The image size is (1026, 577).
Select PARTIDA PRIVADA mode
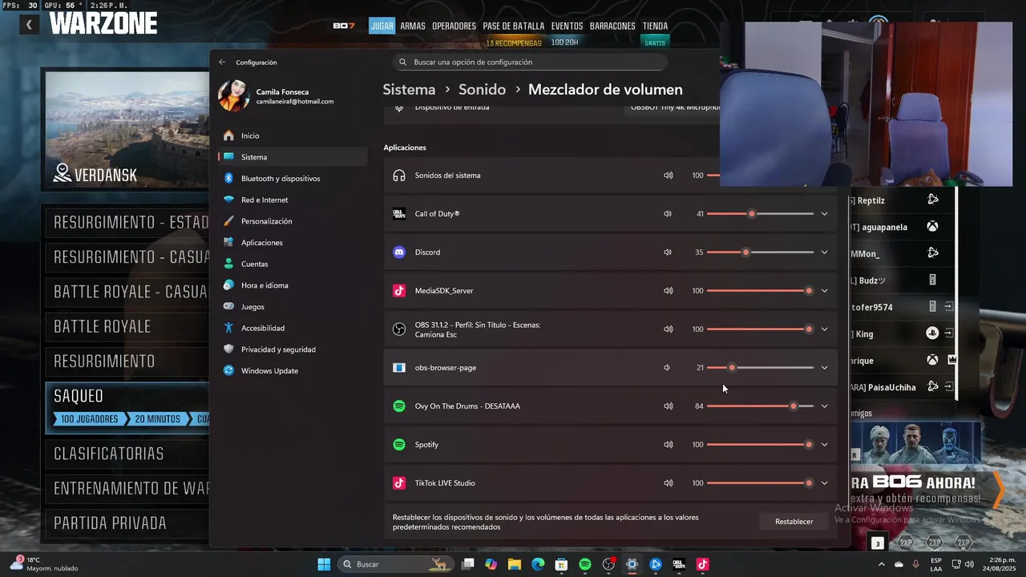click(127, 523)
